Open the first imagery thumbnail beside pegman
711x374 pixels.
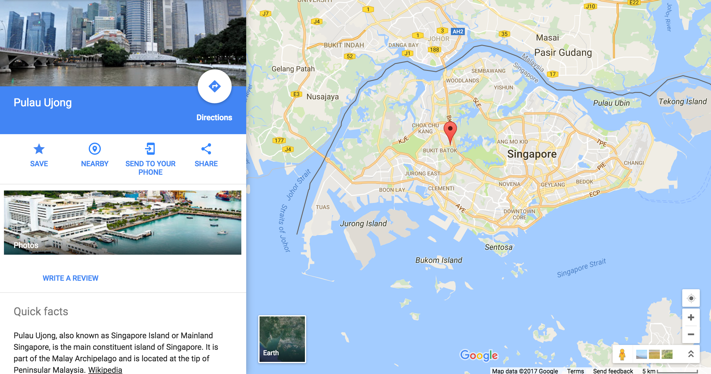point(642,354)
